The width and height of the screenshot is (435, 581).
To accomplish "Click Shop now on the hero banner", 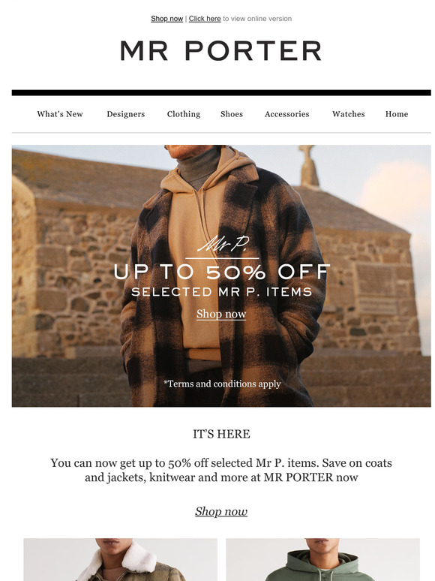I will pos(221,314).
